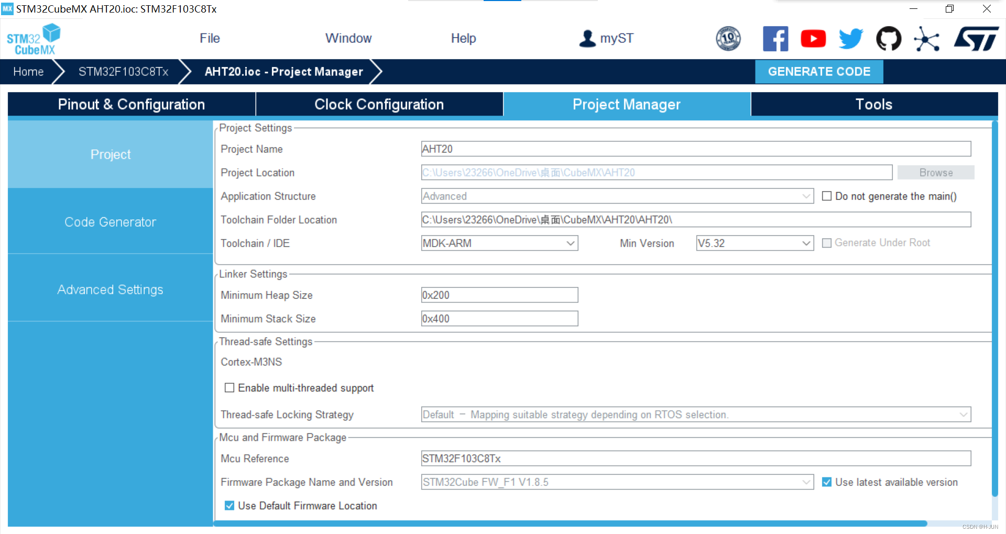Screen dimensions: 1006x534
Task: Open the myST user account icon
Action: tap(587, 38)
